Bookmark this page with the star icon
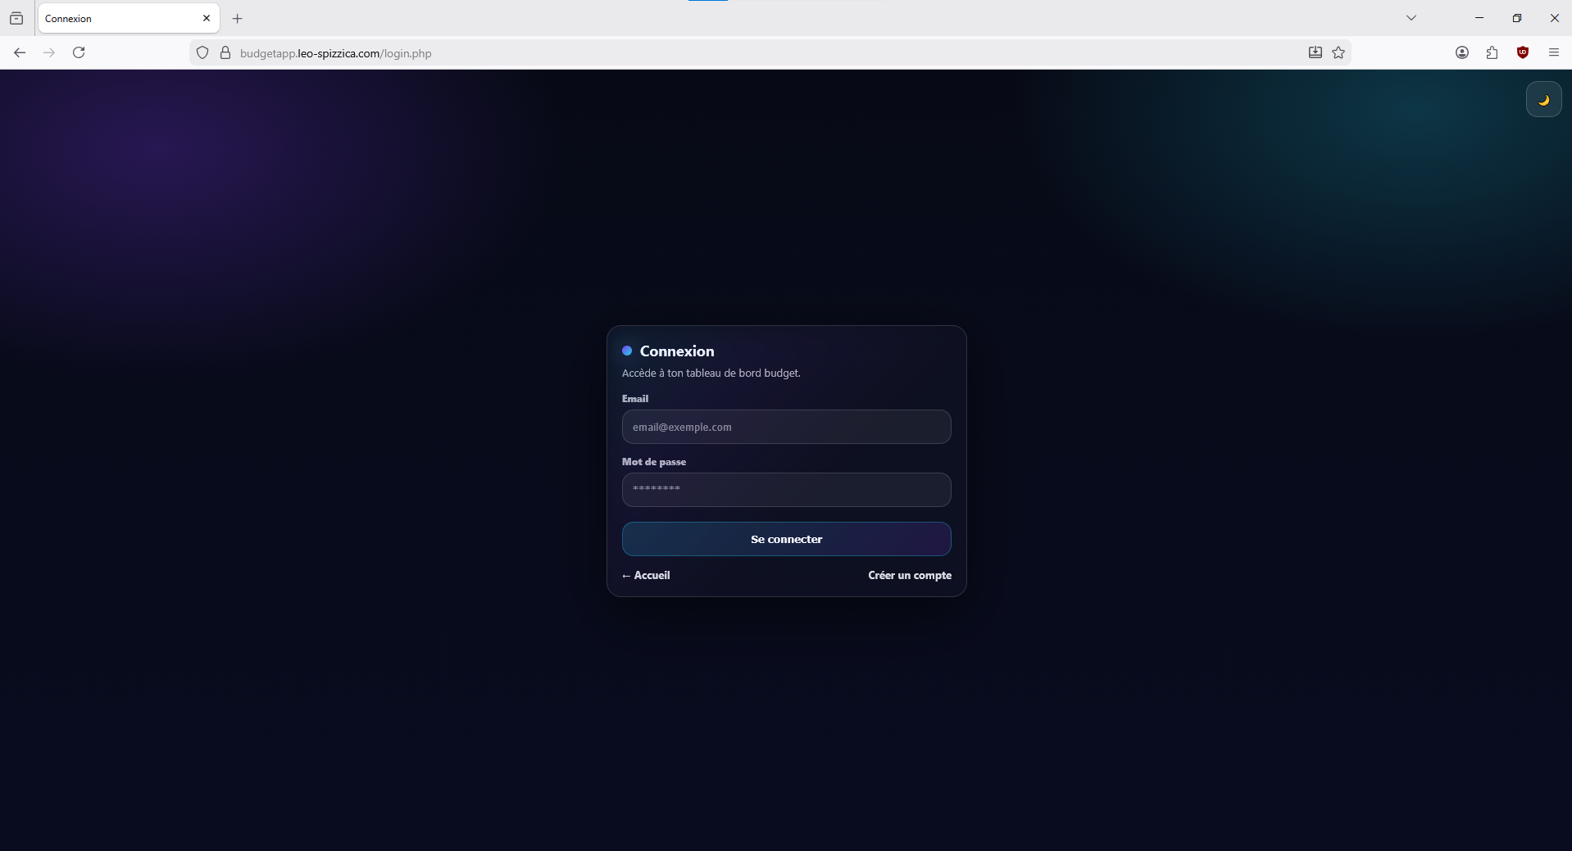1572x851 pixels. [1338, 52]
